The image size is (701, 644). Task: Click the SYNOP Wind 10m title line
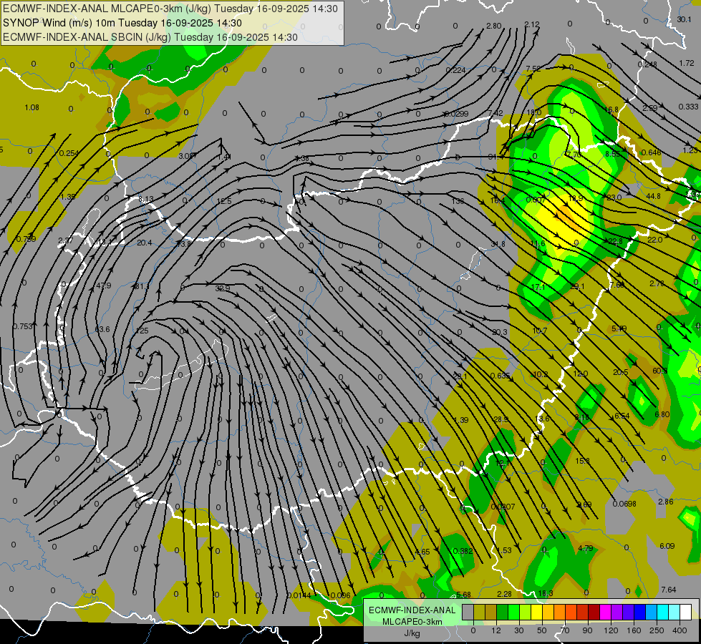point(122,23)
